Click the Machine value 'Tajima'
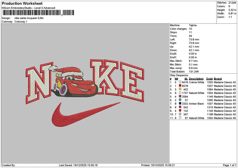This screenshot has width=238, height=168. (193, 25)
